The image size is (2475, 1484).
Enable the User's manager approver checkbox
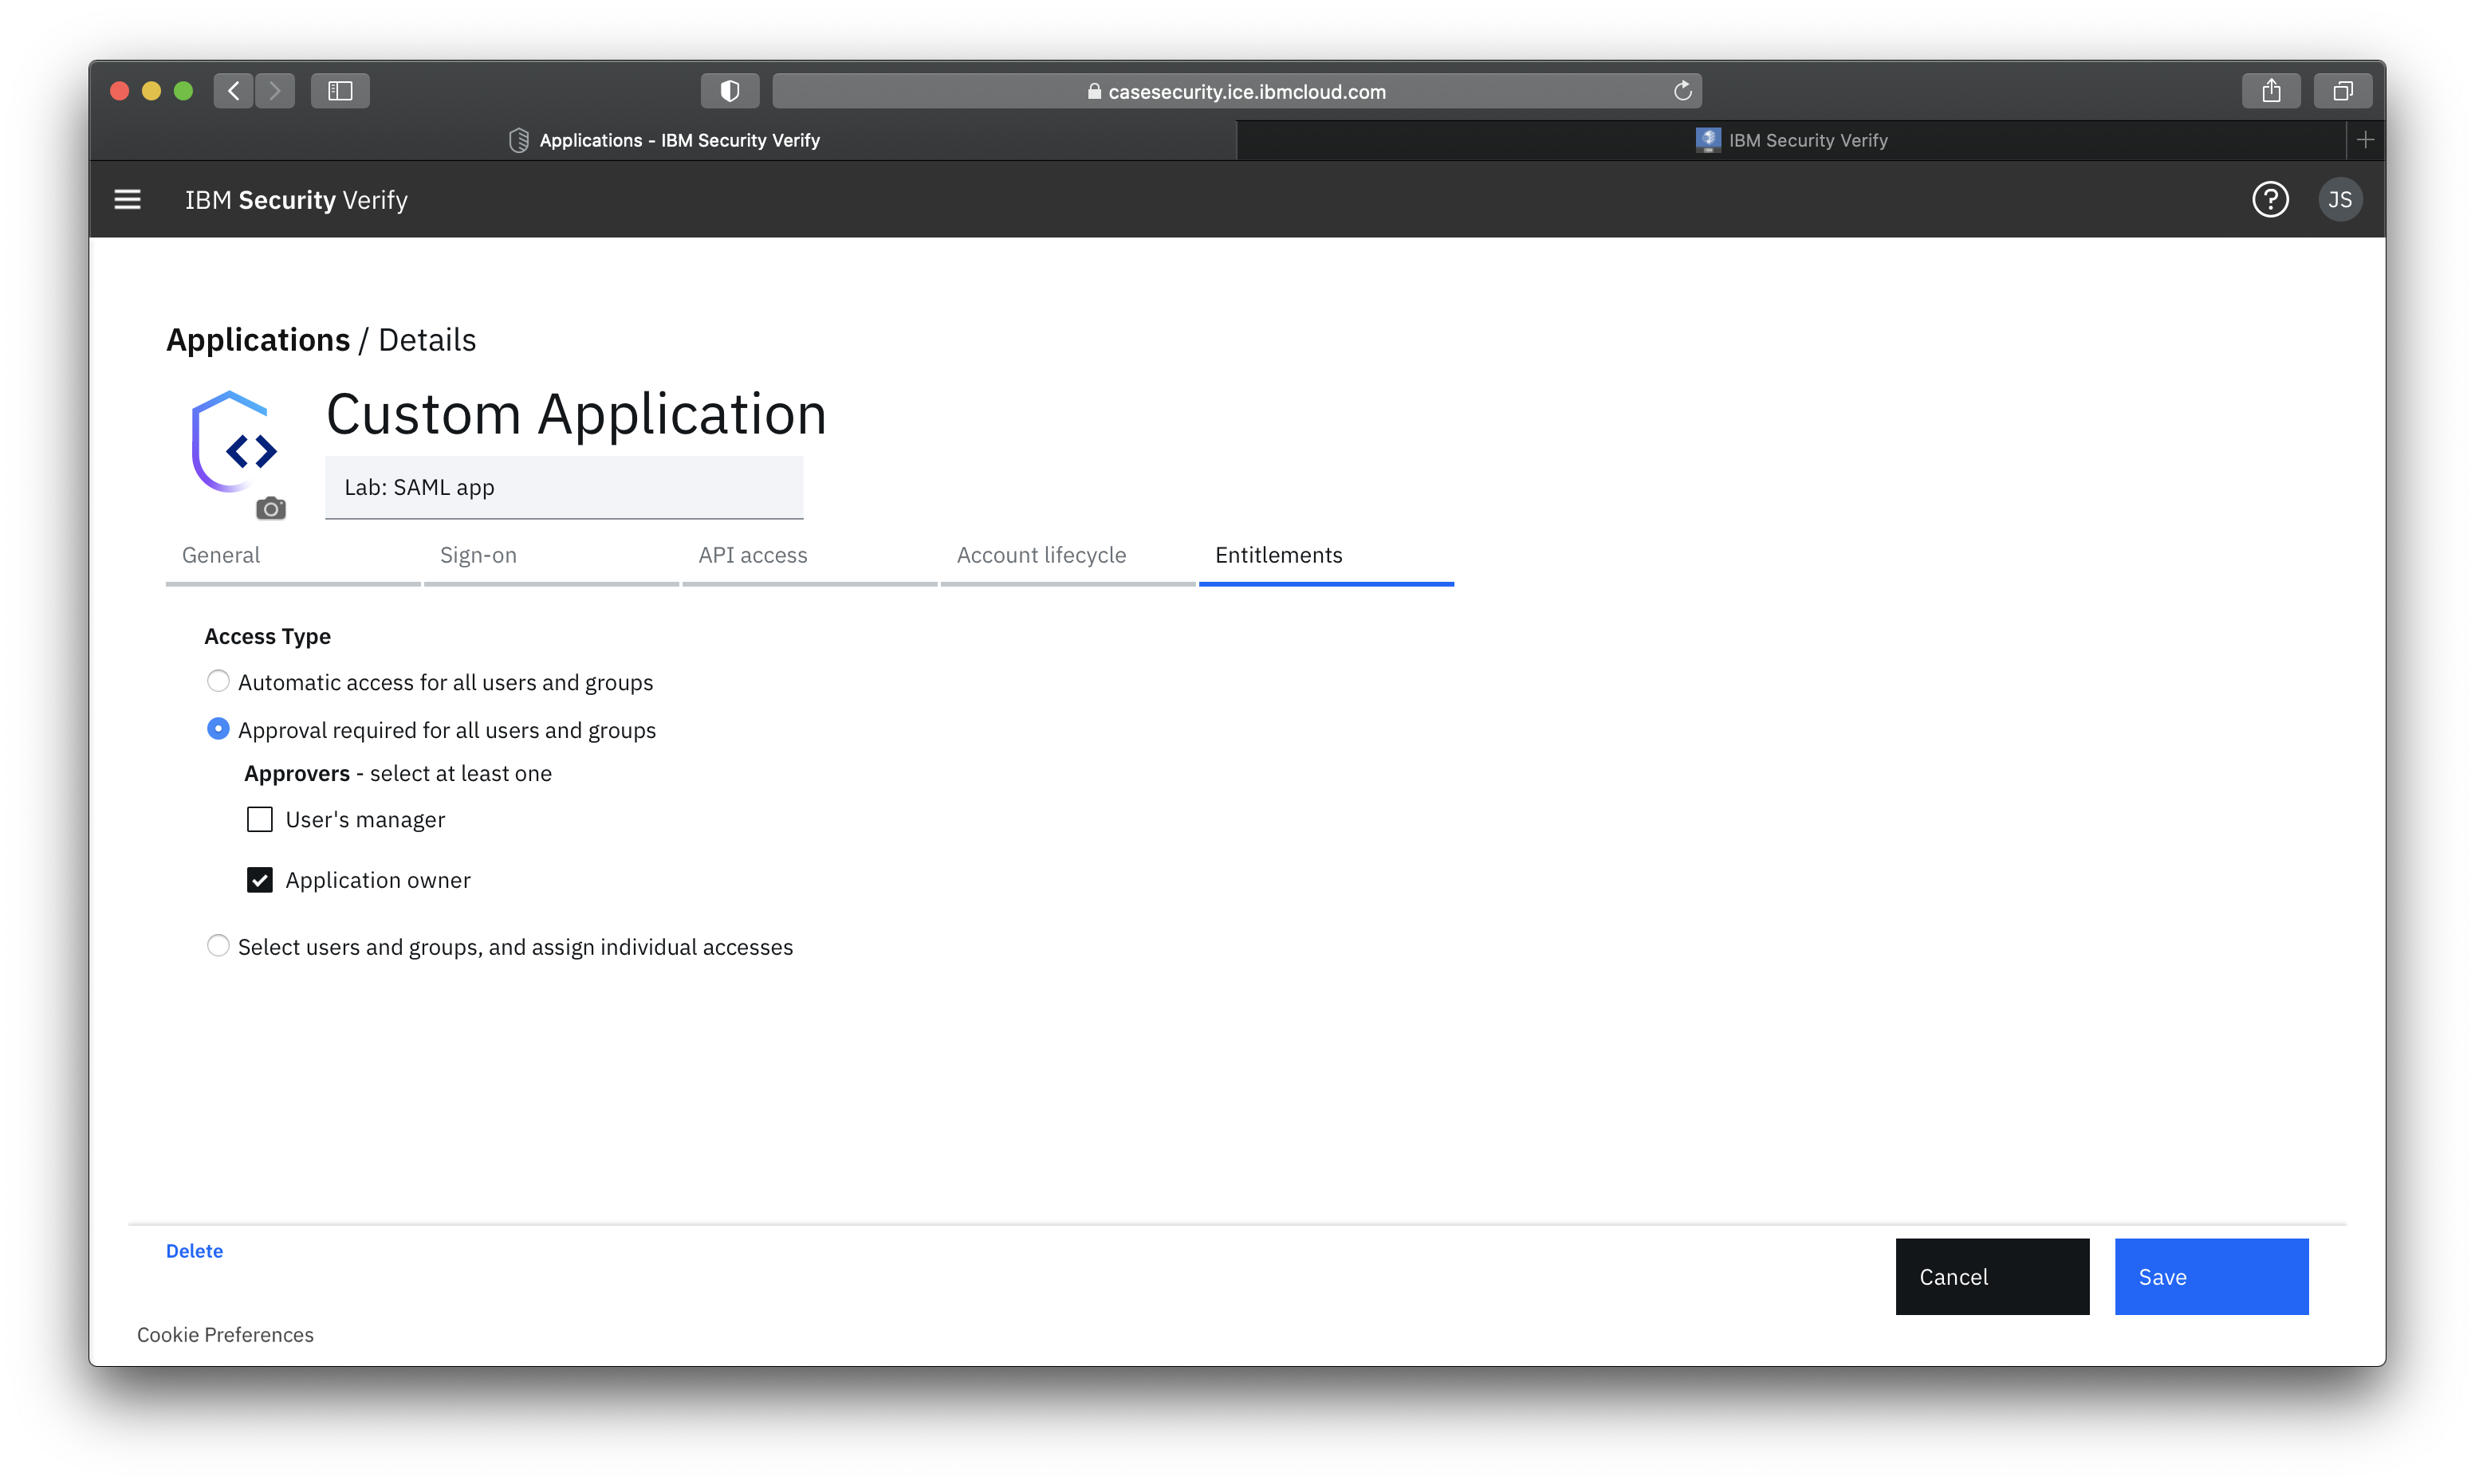click(260, 818)
